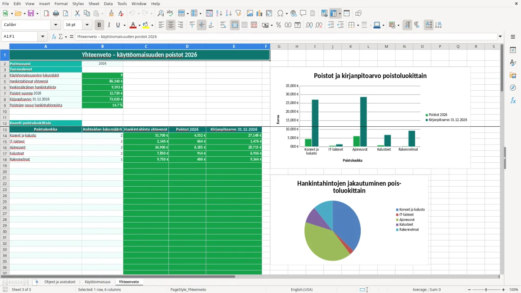Click the zoom slider in status bar
Screen dimensions: 521x293
[486, 290]
